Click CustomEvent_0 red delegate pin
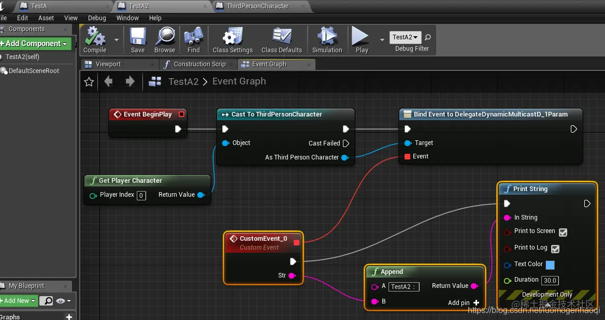 [x=296, y=242]
